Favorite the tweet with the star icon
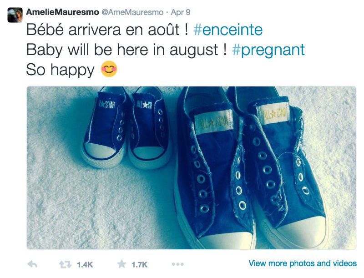364x278 pixels. (121, 264)
